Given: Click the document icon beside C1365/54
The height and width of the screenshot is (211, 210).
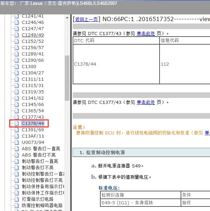Looking at the screenshot, I should point(17,111).
